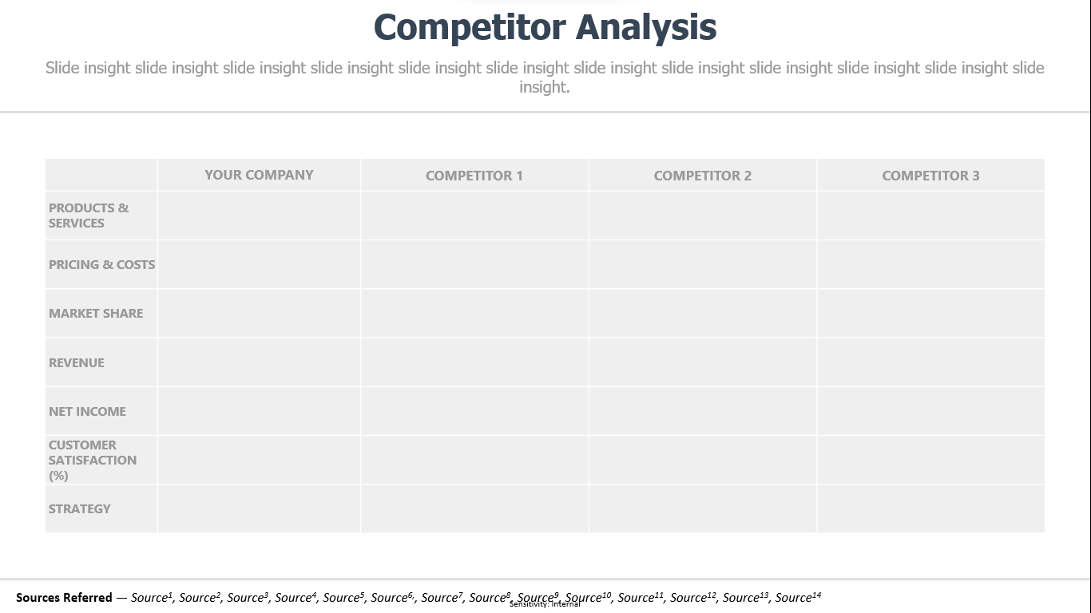Select the YOUR COMPANY column header
This screenshot has height=613, width=1091.
[x=259, y=175]
